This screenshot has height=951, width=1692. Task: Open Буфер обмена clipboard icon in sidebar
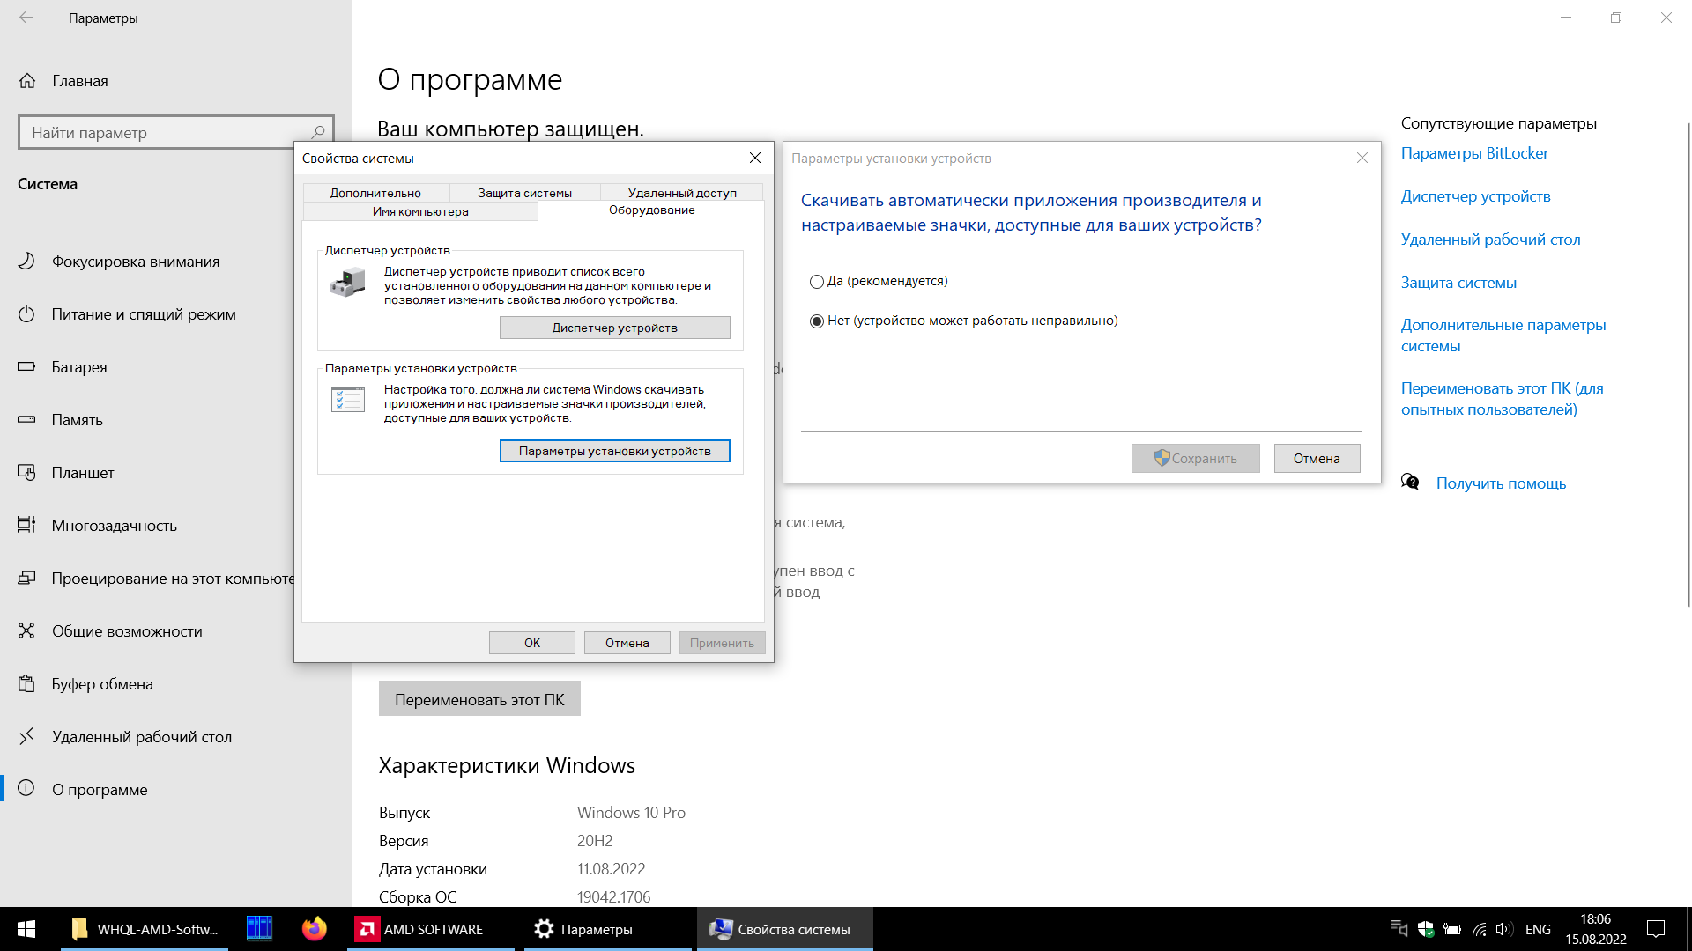point(26,684)
